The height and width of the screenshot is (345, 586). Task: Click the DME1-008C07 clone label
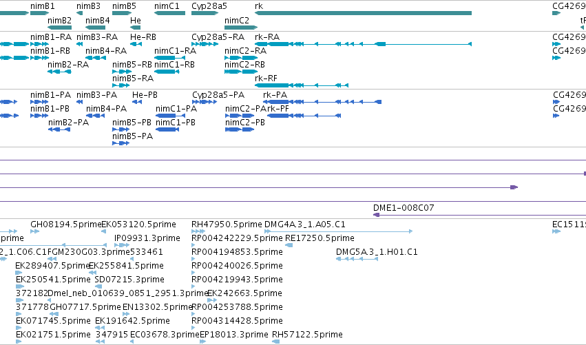coord(404,208)
